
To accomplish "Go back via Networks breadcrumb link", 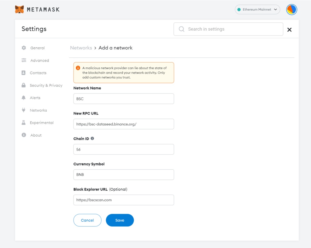I will pos(81,48).
